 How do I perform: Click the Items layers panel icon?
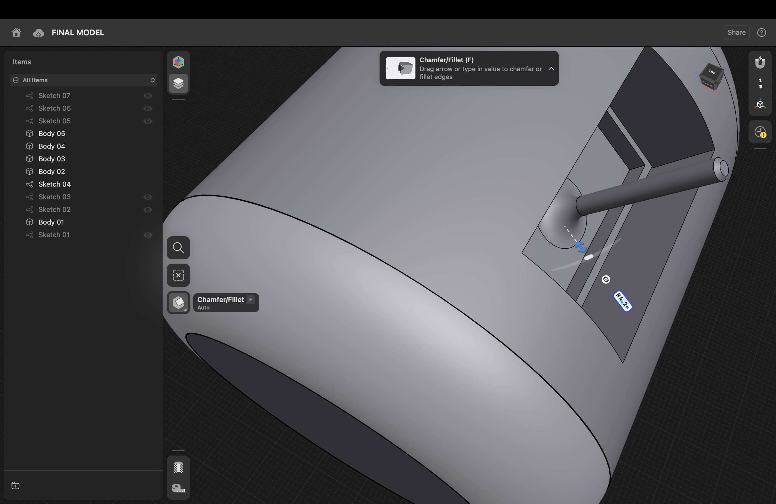click(178, 83)
